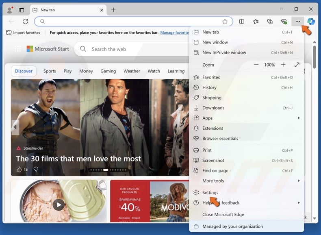
Task: Open the Settings and more ellipsis menu
Action: click(298, 21)
